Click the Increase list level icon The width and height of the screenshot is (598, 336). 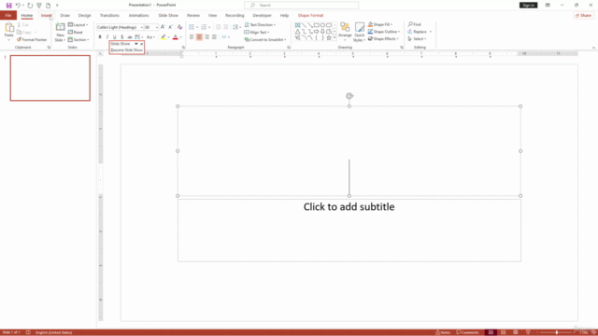click(226, 27)
